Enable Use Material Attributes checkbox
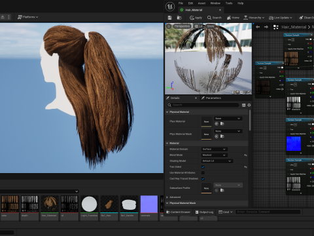Viewport: 314px width, 236px height. click(203, 173)
